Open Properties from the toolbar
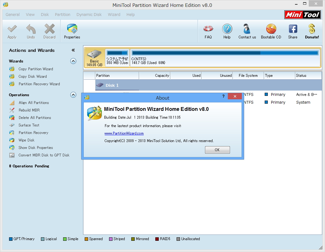 [72, 31]
